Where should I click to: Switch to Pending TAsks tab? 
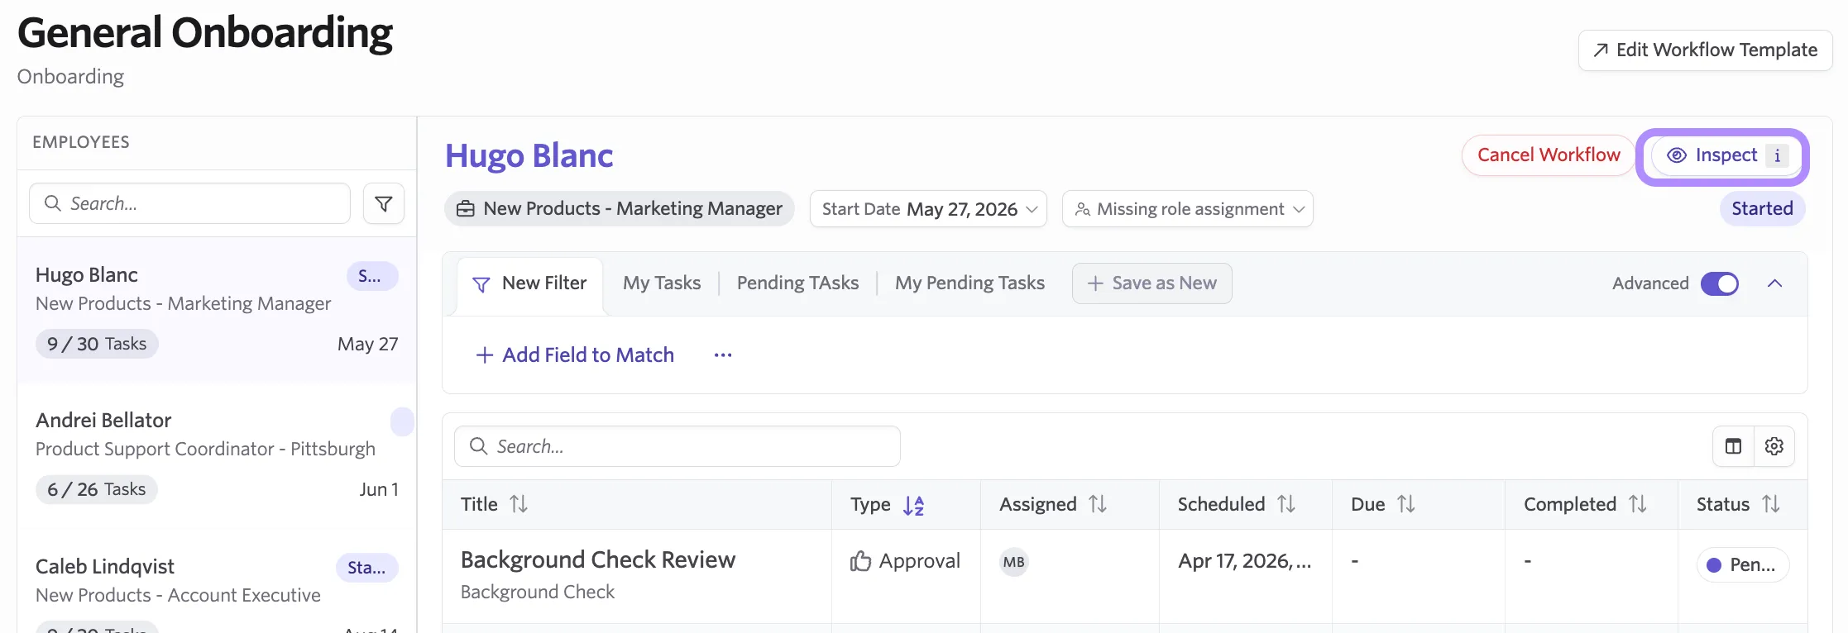(798, 283)
